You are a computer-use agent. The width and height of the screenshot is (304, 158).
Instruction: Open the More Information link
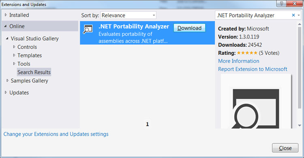pos(239,61)
